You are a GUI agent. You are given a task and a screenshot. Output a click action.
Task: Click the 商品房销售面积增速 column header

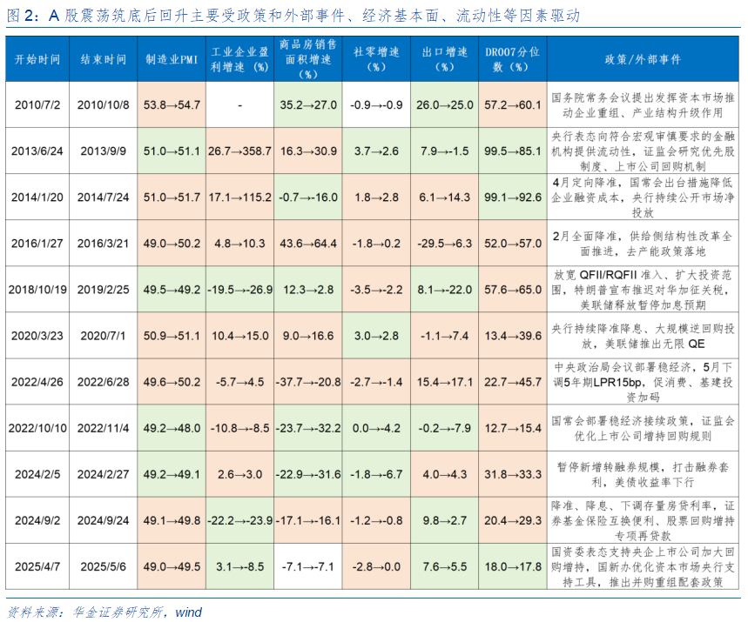click(x=308, y=59)
